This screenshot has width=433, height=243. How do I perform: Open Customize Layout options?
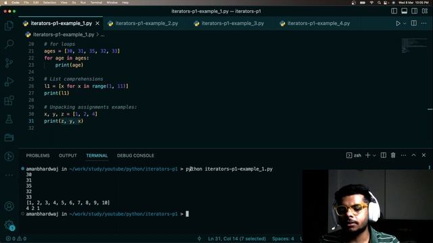(x=425, y=11)
